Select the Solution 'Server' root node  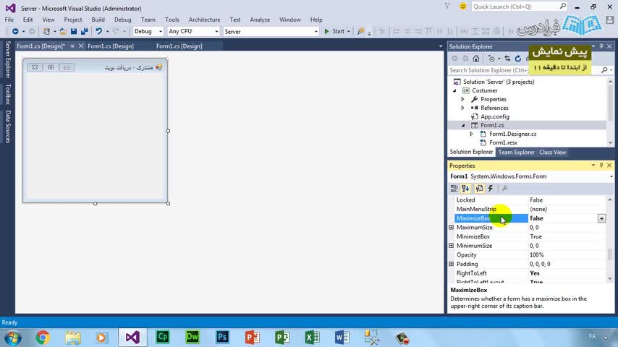pyautogui.click(x=499, y=82)
